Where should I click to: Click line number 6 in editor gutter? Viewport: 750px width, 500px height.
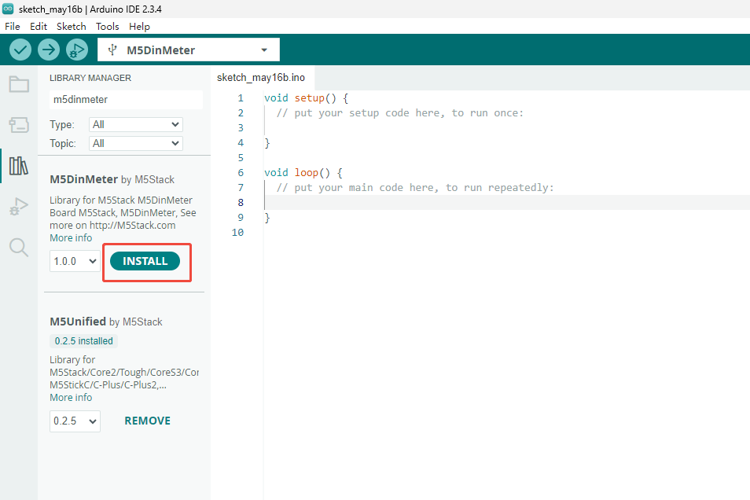click(241, 173)
